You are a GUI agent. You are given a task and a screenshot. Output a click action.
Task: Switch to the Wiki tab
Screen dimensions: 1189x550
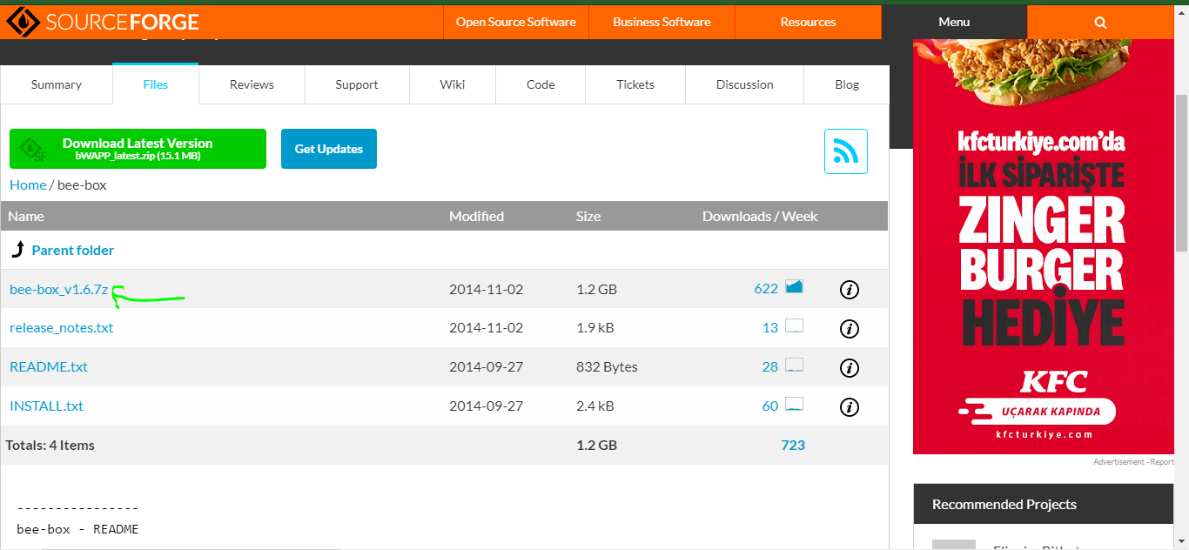[453, 84]
